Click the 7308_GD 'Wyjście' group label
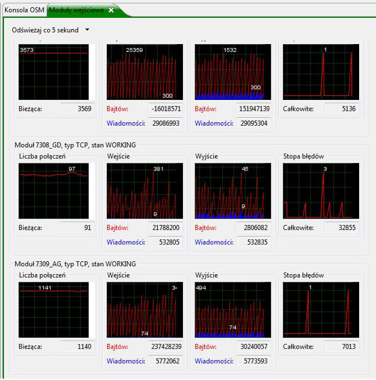376x380 pixels. tap(207, 156)
